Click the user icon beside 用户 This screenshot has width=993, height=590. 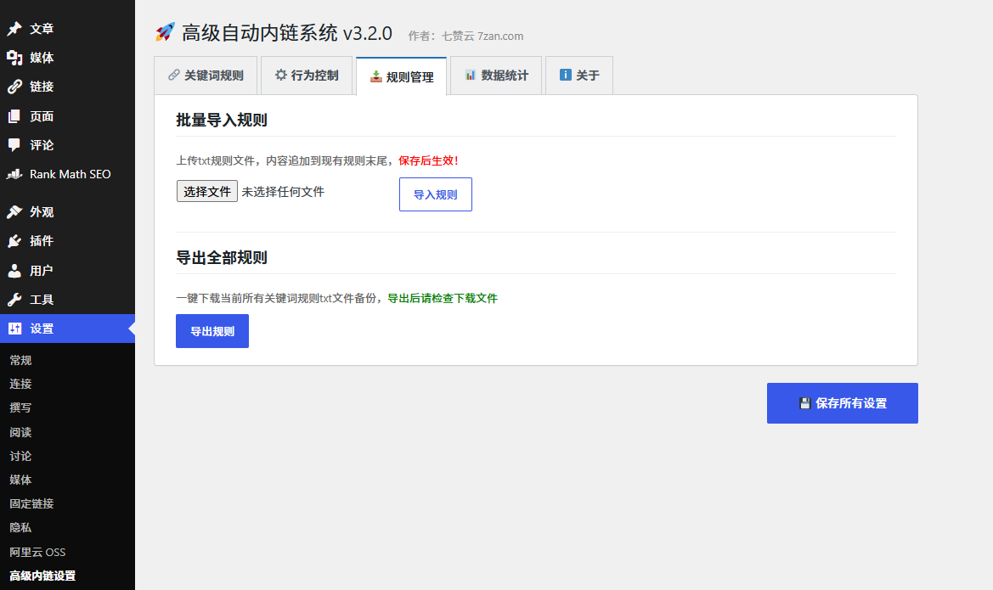tap(14, 270)
